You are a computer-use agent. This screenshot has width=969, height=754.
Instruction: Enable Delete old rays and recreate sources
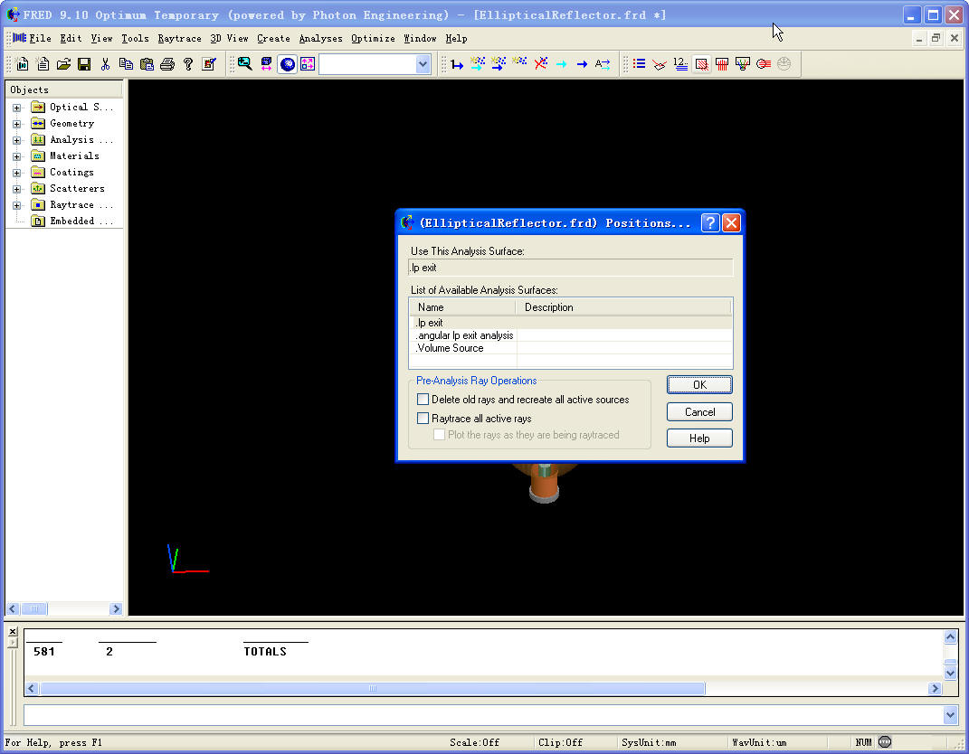423,400
